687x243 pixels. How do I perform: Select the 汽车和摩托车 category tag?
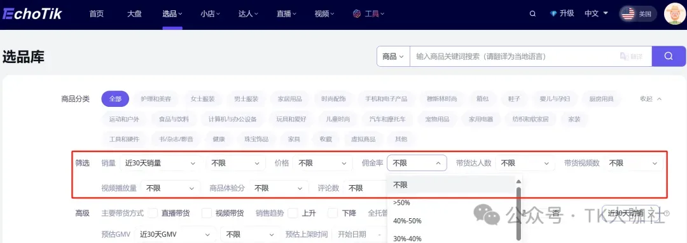coord(387,119)
